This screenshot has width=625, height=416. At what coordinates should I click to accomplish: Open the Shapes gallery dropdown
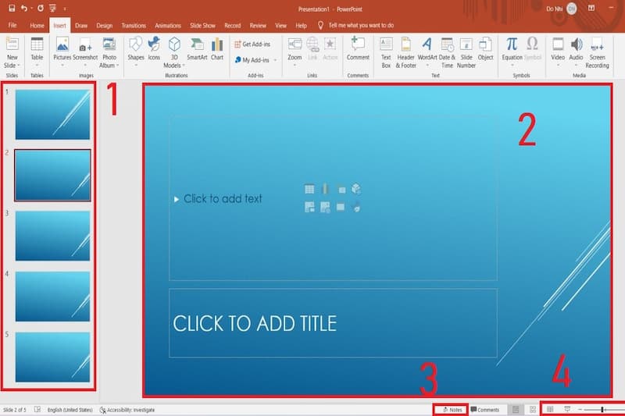[136, 66]
